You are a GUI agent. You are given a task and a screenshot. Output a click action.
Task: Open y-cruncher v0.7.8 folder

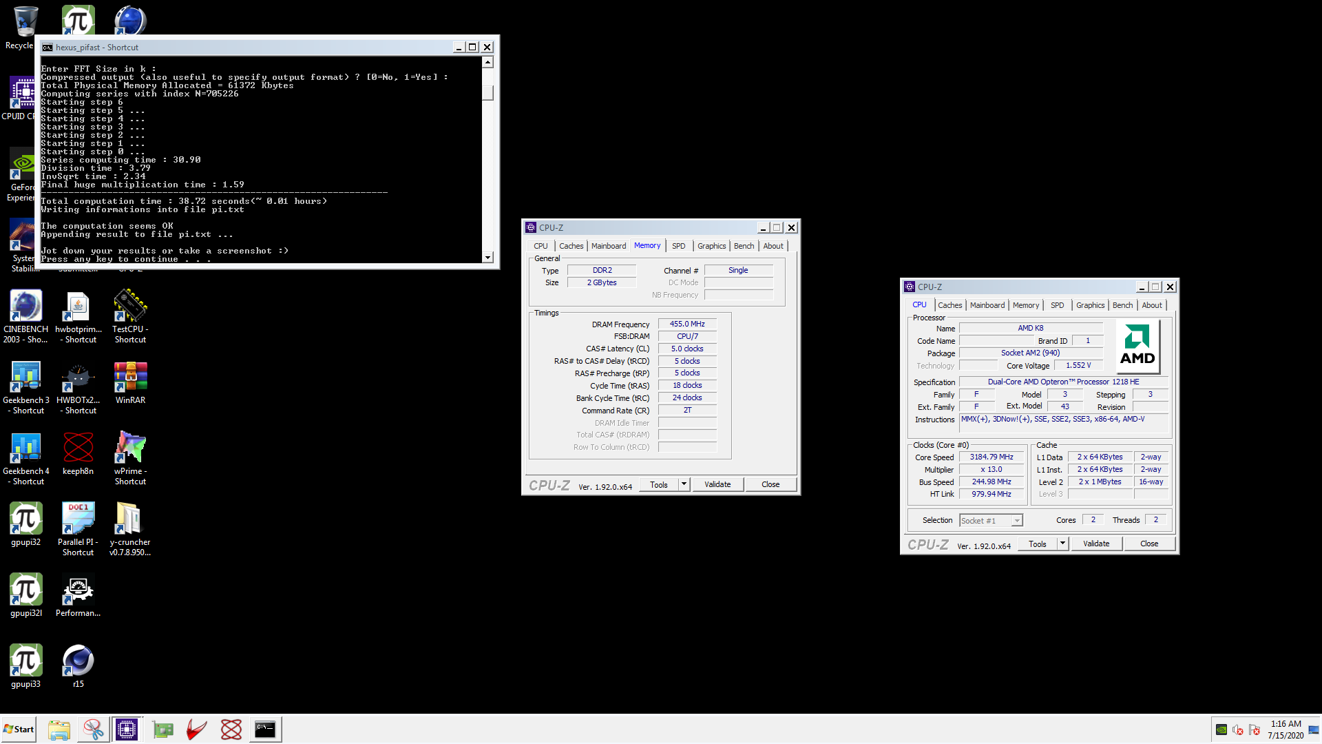coord(130,529)
